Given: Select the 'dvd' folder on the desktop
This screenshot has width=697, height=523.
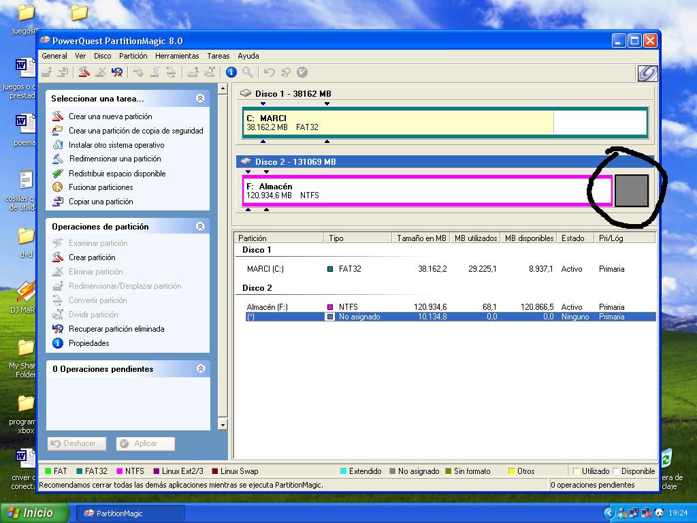Looking at the screenshot, I should (26, 242).
